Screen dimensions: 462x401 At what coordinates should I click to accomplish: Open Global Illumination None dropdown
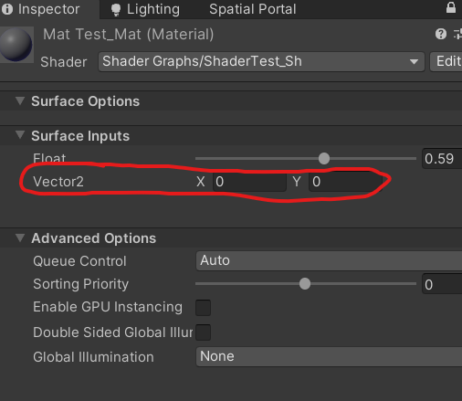[x=329, y=357]
